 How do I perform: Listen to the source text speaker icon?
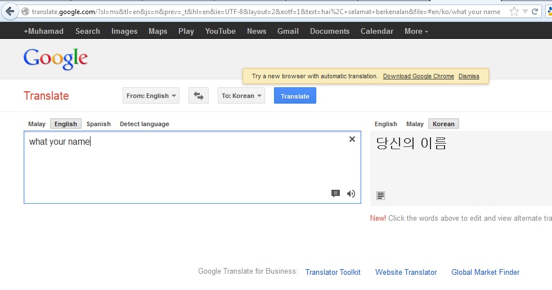coord(351,194)
